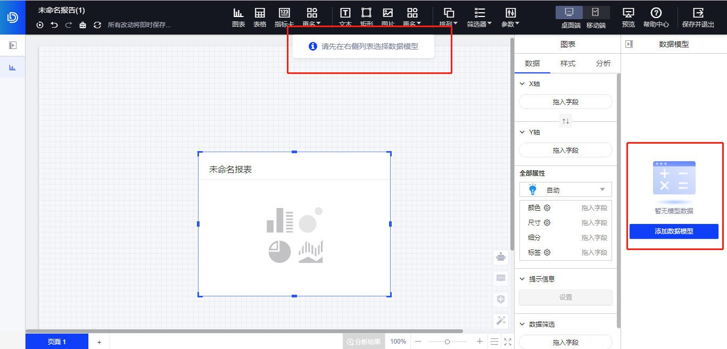Add a 矩形 rectangle shape
The image size is (727, 349).
[x=366, y=15]
